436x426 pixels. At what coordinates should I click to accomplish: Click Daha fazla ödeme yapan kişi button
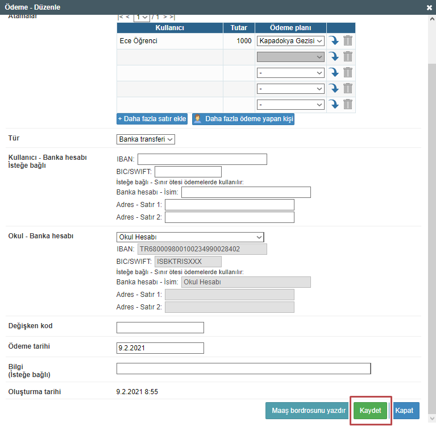coord(243,119)
